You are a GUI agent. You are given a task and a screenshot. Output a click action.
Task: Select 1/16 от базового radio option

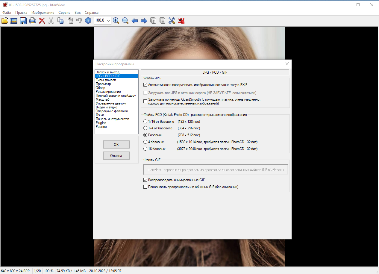(145, 122)
